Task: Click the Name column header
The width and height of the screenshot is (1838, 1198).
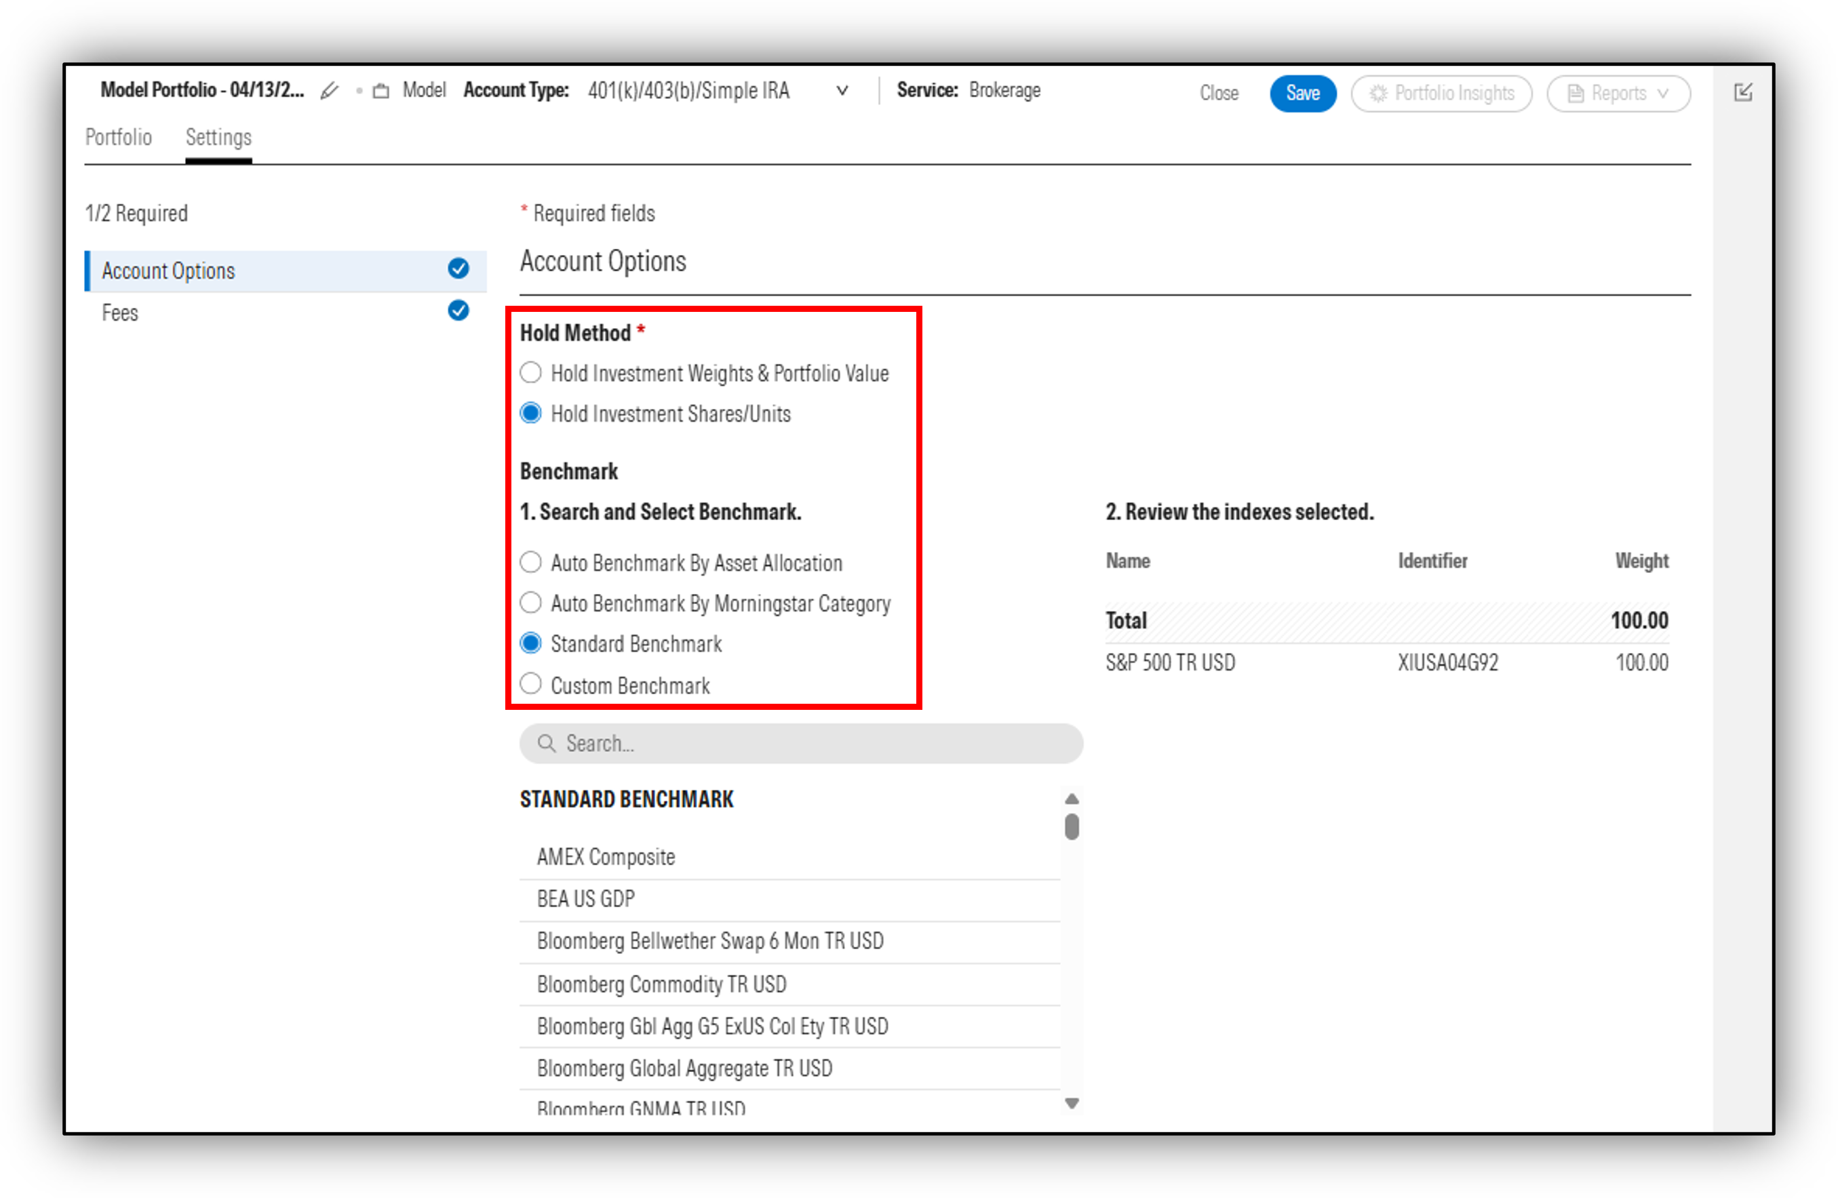Action: click(1127, 561)
